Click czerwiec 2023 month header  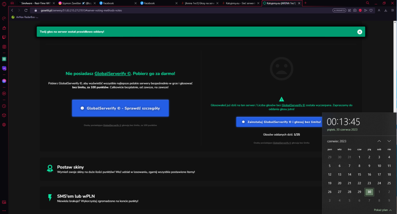(x=337, y=141)
